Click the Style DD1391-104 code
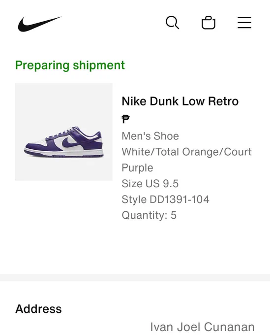The image size is (270, 335). coord(165,200)
